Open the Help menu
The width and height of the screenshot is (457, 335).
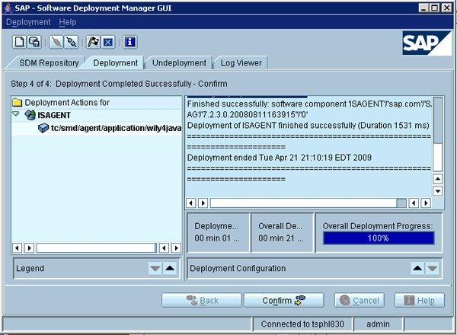click(x=68, y=22)
